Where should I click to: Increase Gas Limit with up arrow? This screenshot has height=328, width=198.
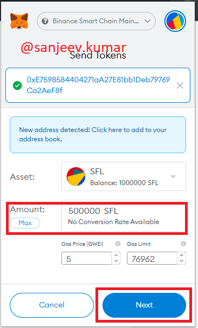182,255
